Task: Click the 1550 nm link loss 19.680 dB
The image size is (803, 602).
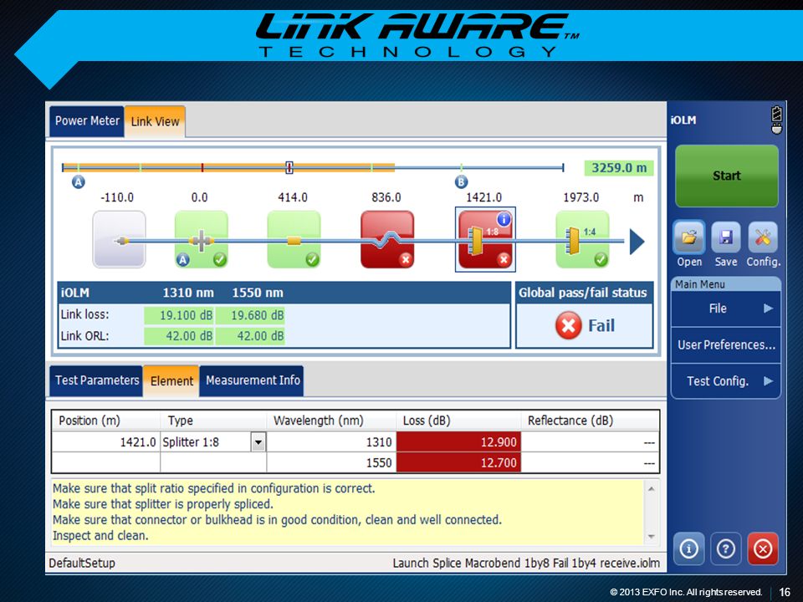Action: pyautogui.click(x=250, y=315)
